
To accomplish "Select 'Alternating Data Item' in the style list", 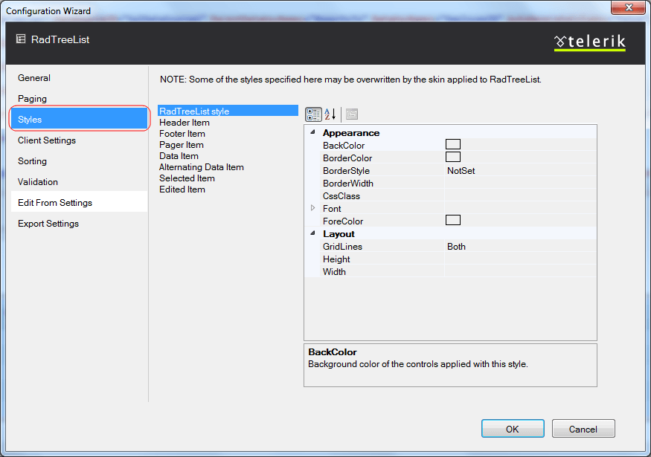I will point(228,167).
